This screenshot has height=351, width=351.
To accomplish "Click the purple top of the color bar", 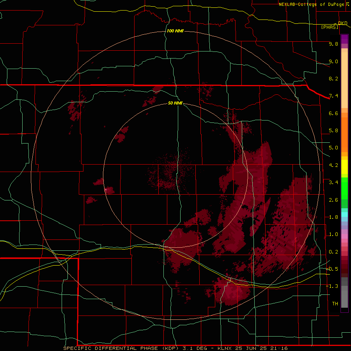I will [x=344, y=39].
